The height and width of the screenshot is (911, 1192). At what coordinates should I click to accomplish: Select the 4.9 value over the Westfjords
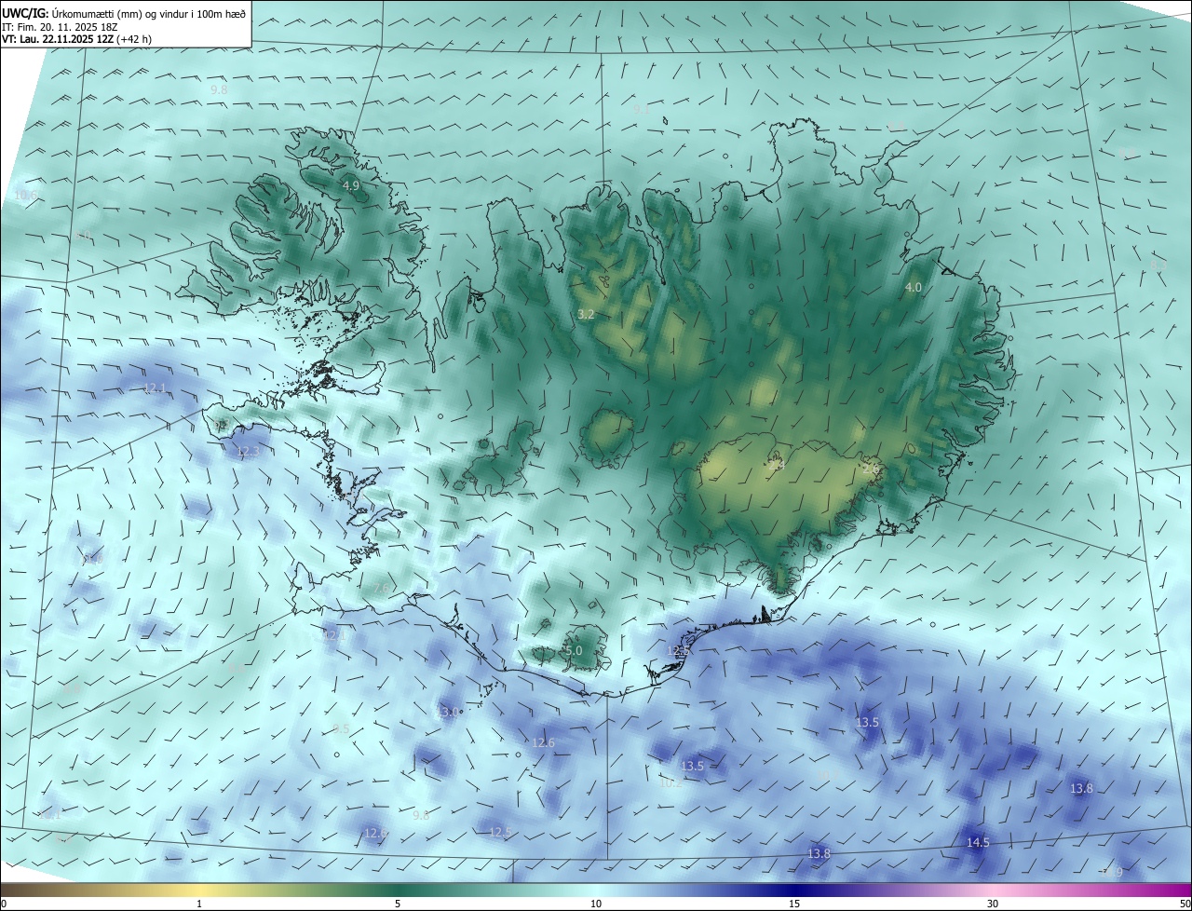coord(351,186)
